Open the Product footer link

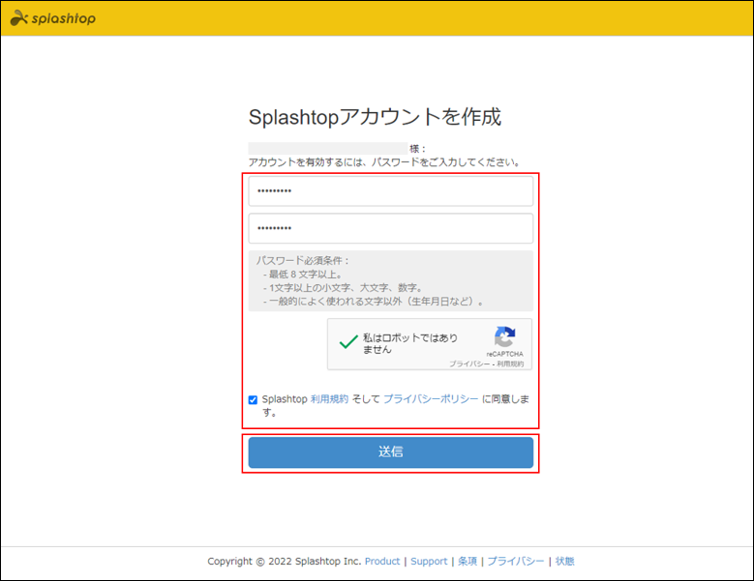(x=382, y=561)
